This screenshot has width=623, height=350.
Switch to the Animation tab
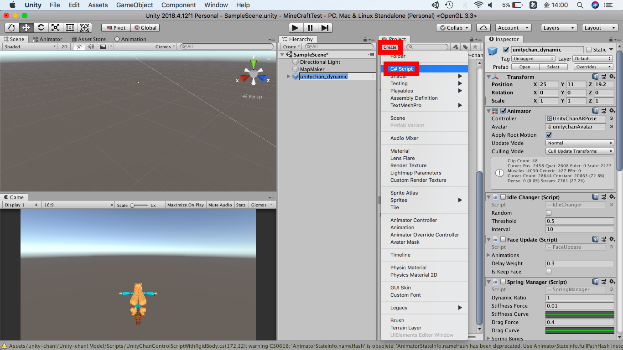(130, 39)
